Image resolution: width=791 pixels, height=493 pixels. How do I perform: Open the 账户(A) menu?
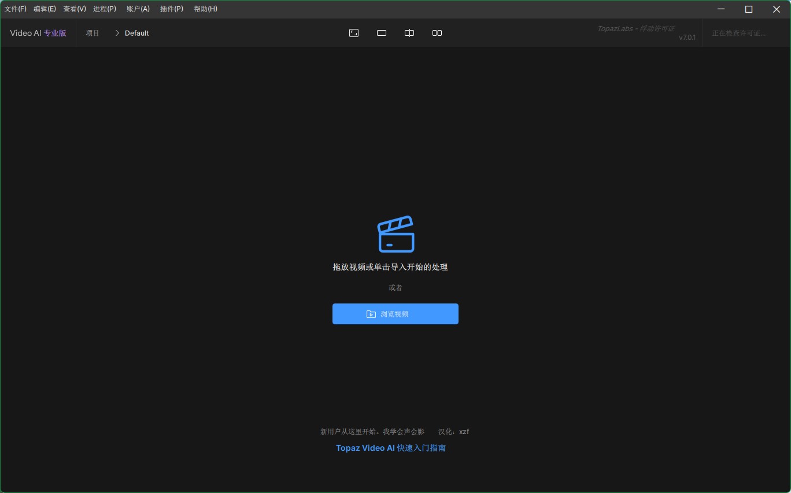(138, 9)
